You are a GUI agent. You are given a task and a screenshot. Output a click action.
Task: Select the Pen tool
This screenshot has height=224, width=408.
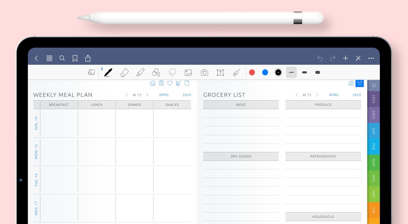108,72
